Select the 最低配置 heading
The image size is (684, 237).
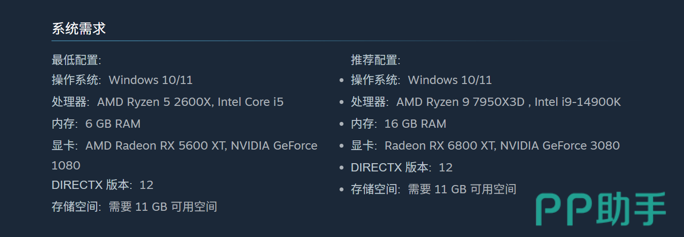click(x=76, y=60)
